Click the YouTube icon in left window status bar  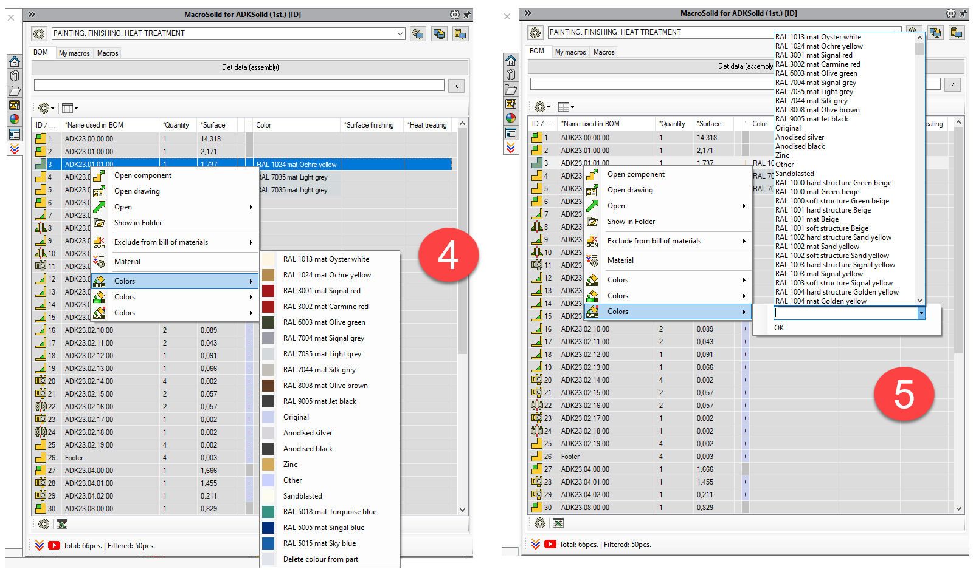(54, 545)
